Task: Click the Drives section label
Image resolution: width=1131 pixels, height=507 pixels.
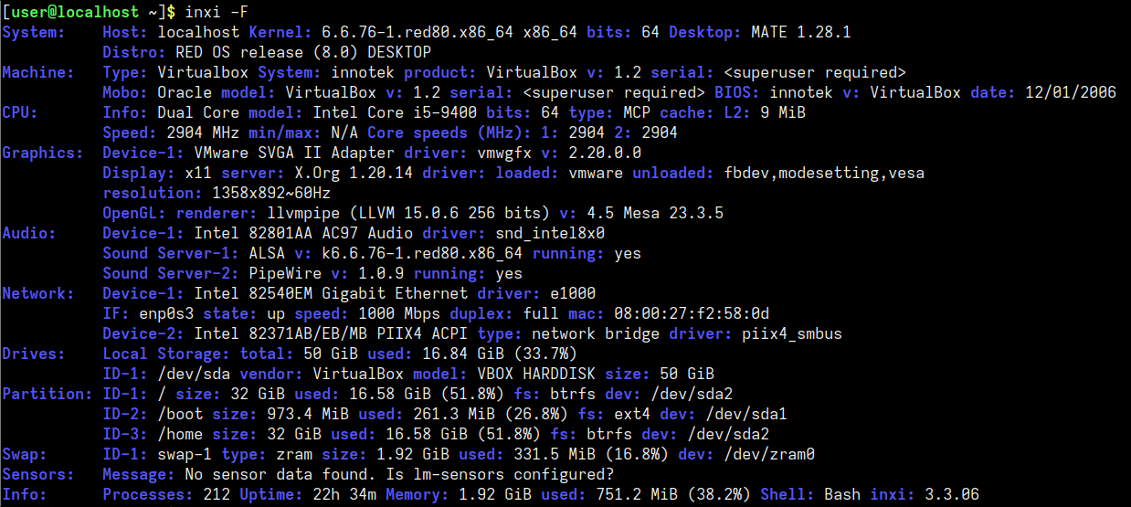Action: 34,354
